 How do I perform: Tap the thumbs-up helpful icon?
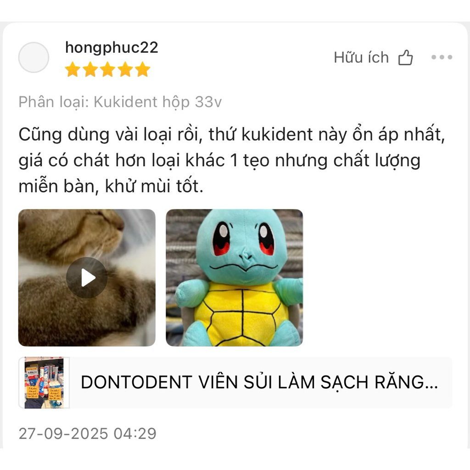405,57
